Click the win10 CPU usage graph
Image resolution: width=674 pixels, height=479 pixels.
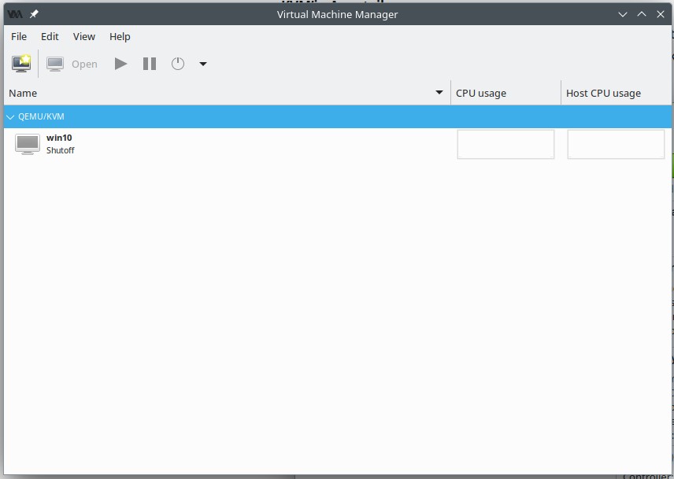click(x=505, y=145)
